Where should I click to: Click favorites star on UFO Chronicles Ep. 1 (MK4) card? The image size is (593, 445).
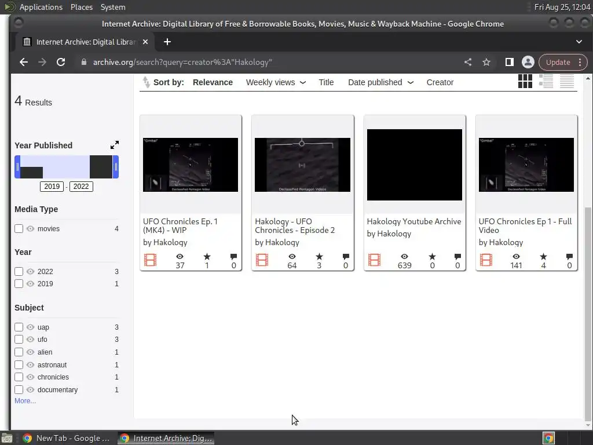(x=207, y=257)
